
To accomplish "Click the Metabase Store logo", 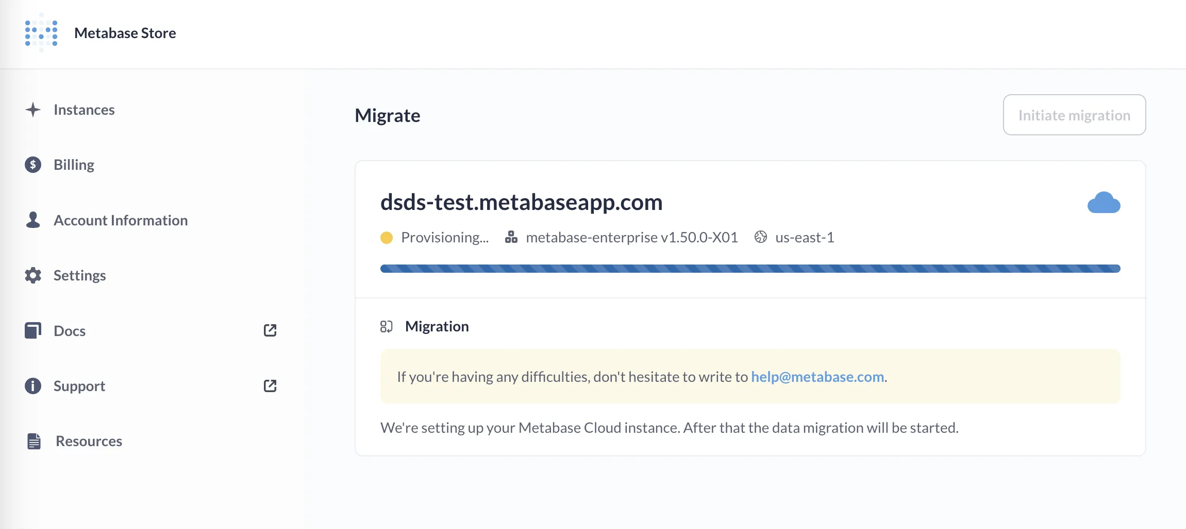I will (41, 32).
